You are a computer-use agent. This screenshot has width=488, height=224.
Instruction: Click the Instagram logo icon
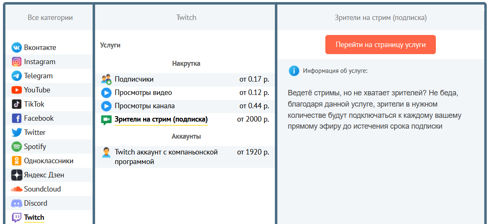[17, 62]
